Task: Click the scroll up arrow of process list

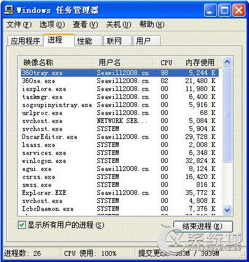Action: pos(227,62)
